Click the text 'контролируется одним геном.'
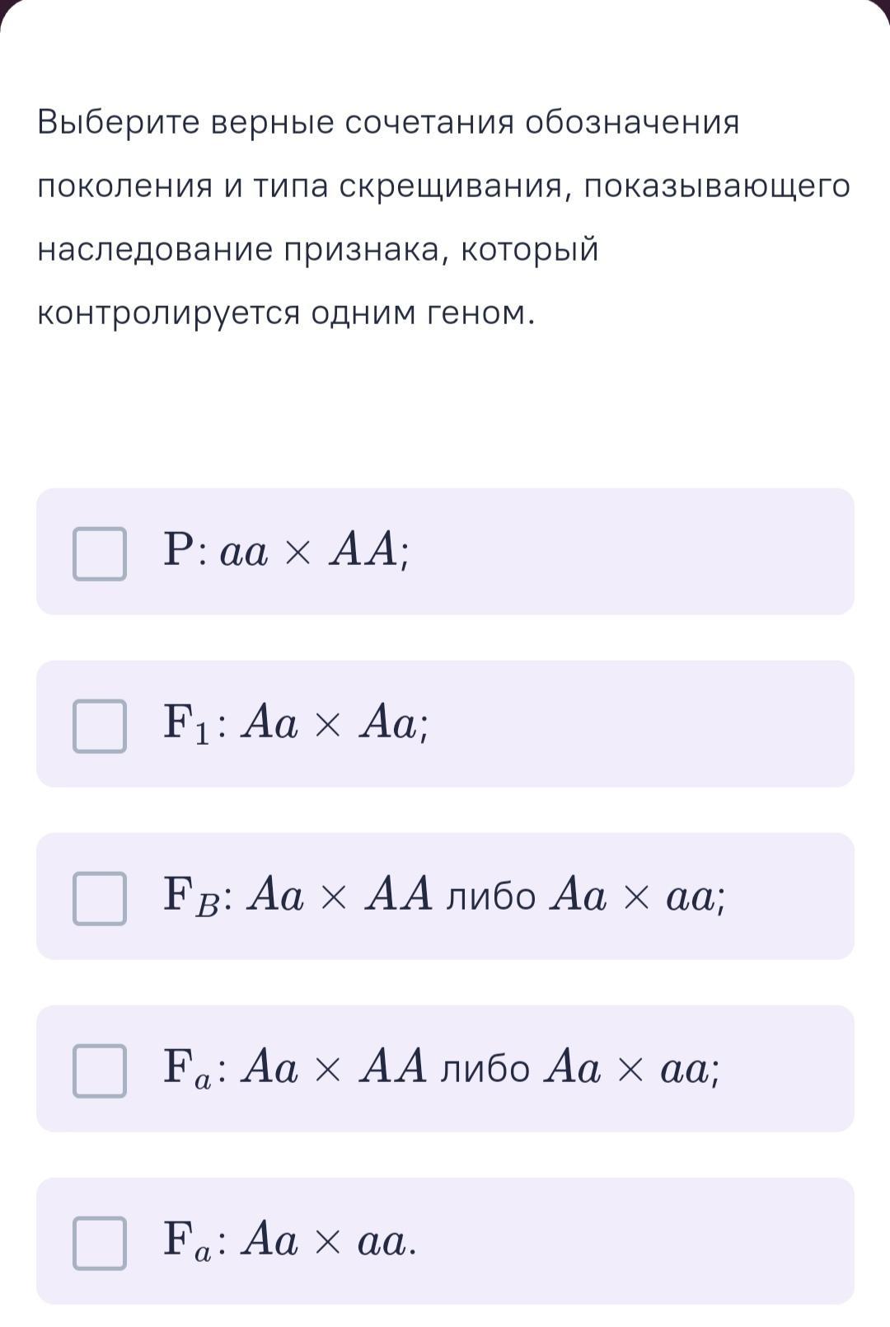 (x=286, y=313)
